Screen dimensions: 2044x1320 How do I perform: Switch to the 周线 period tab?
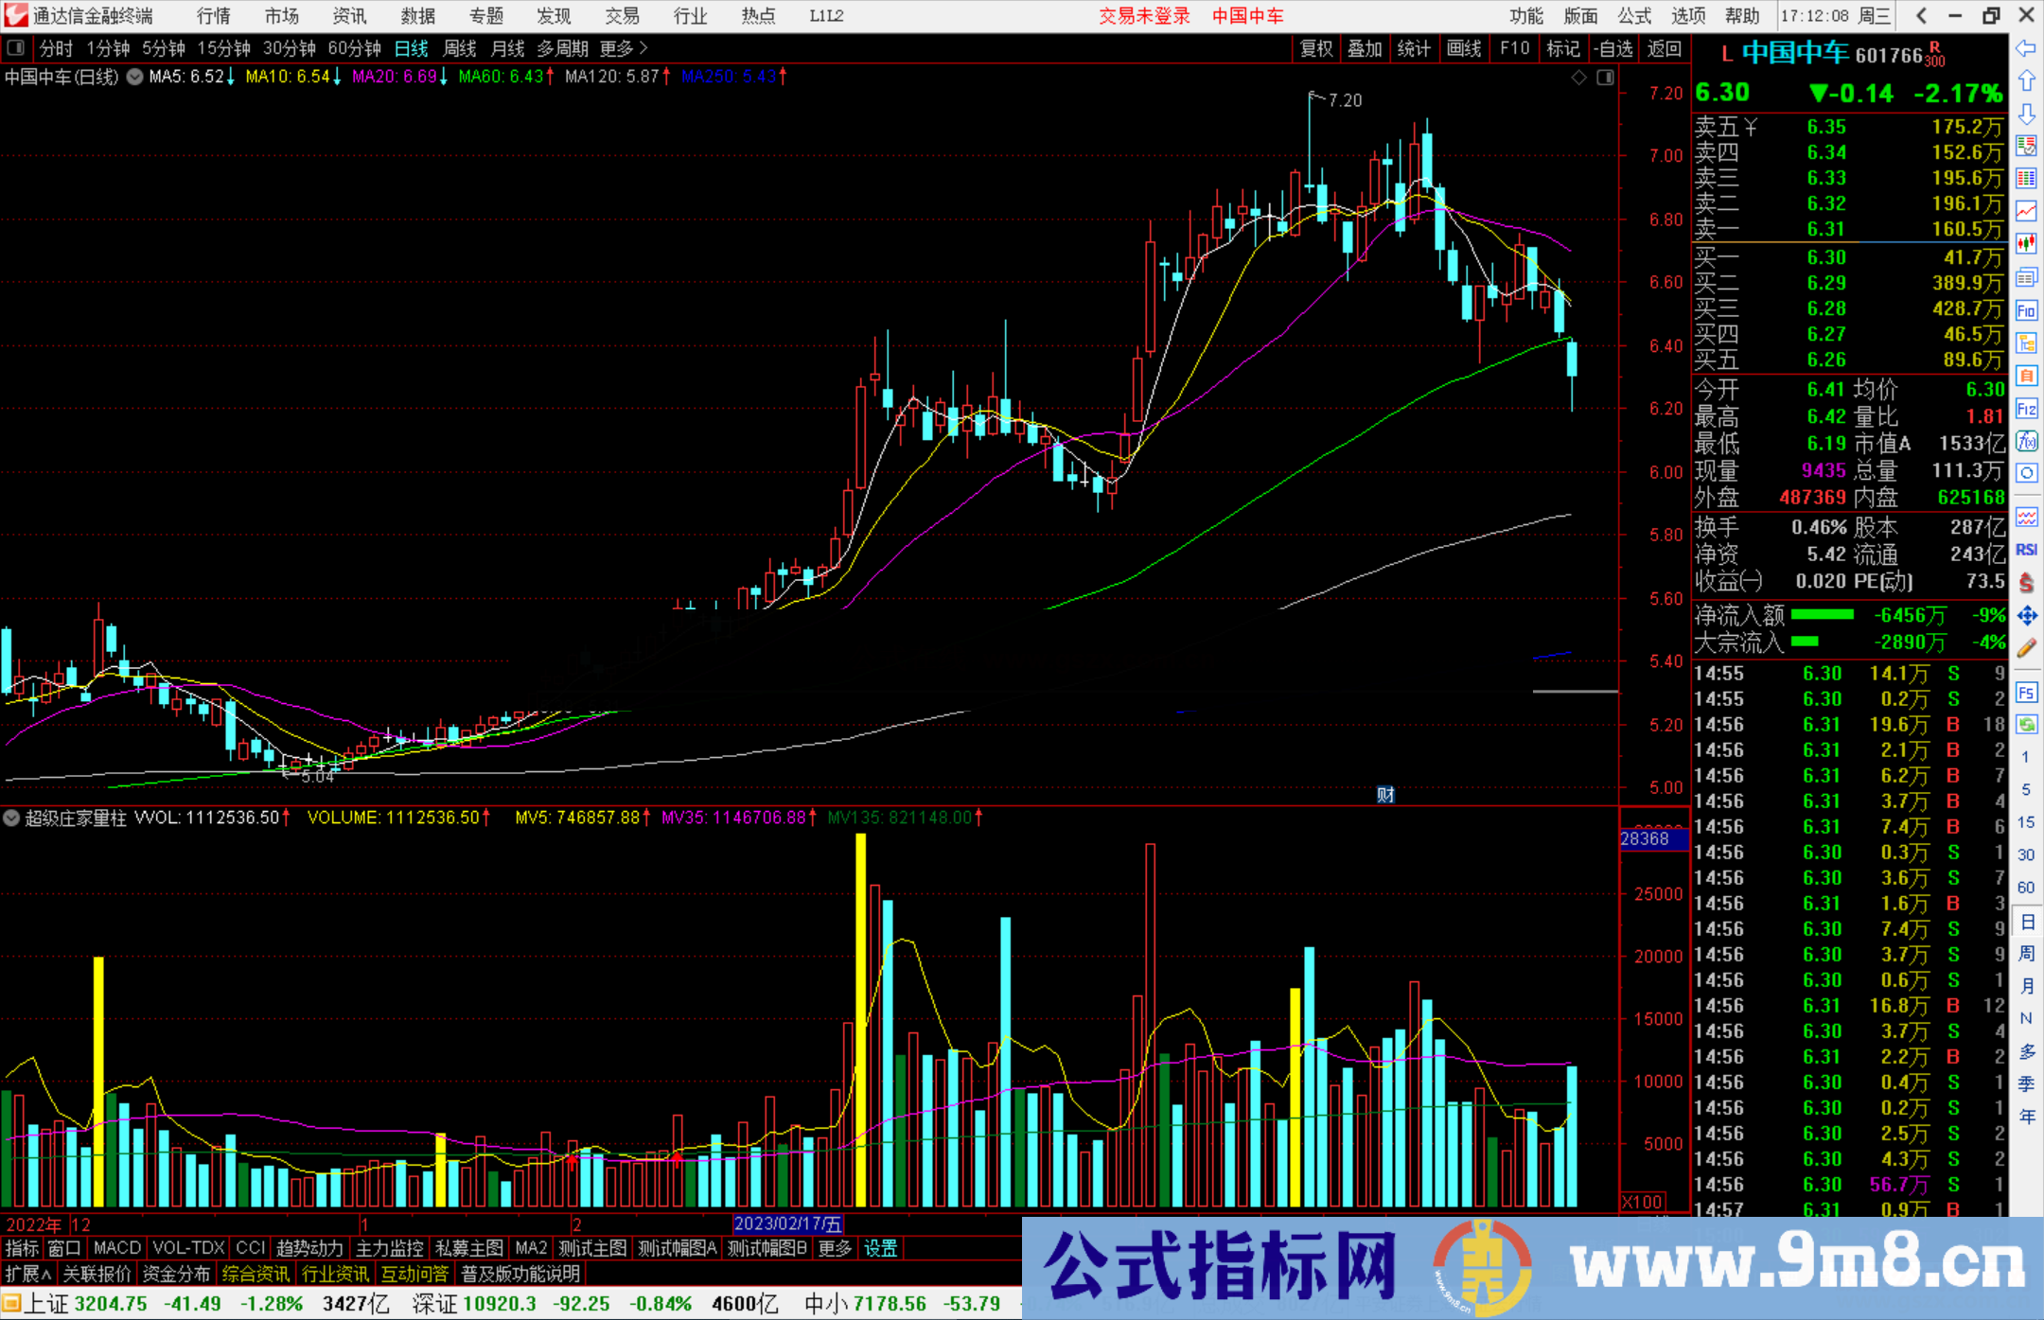tap(459, 48)
